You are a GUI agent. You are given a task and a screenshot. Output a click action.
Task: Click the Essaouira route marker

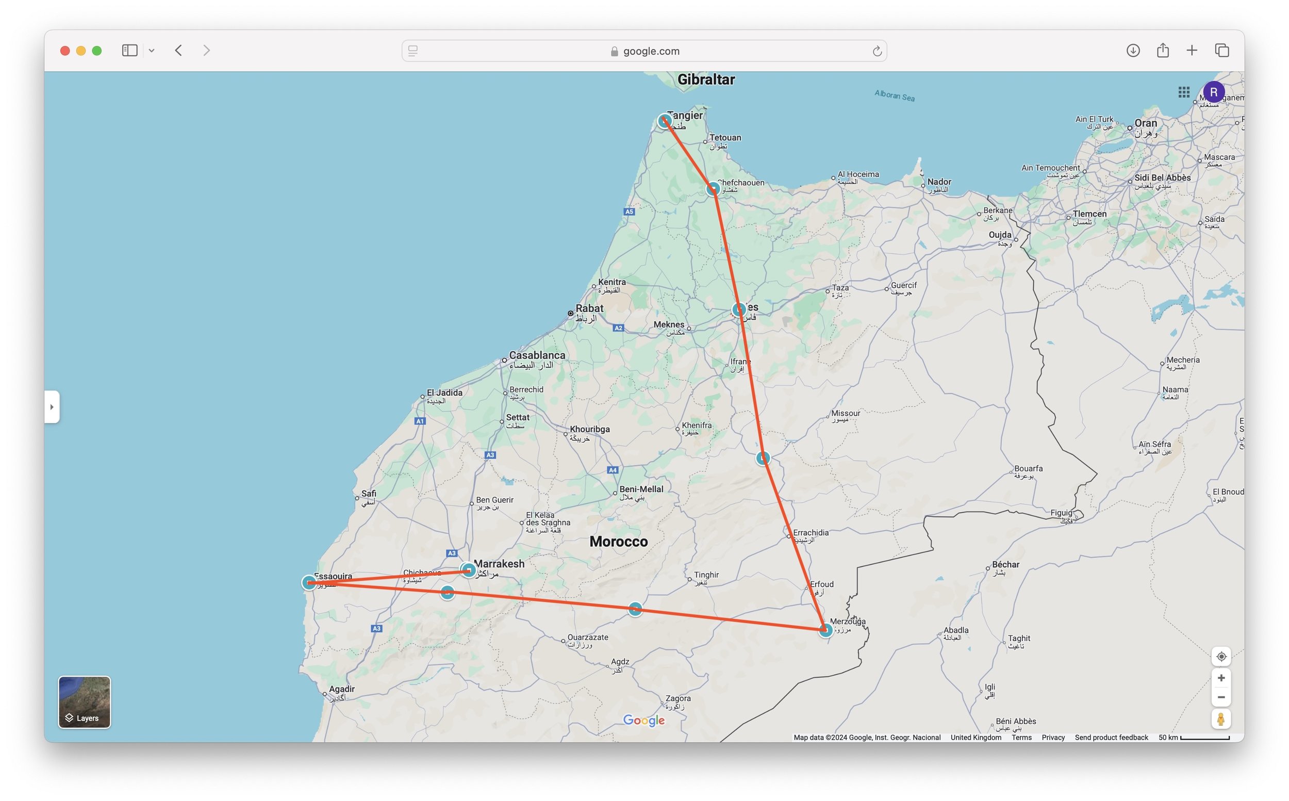coord(309,583)
